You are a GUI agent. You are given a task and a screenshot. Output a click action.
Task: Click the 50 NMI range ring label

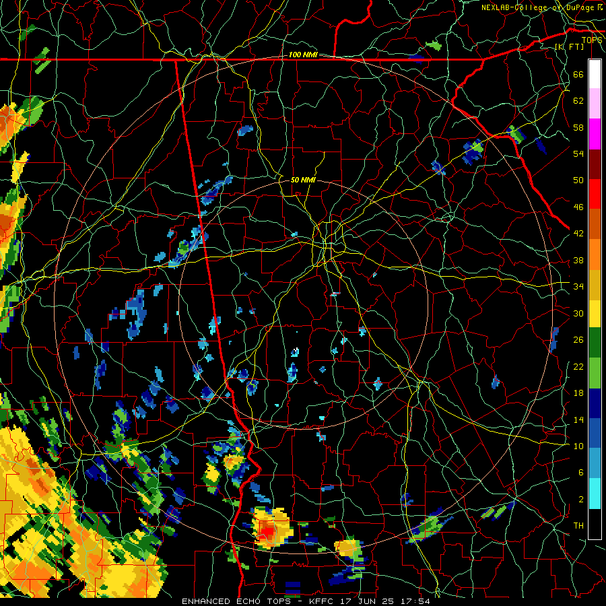click(303, 180)
